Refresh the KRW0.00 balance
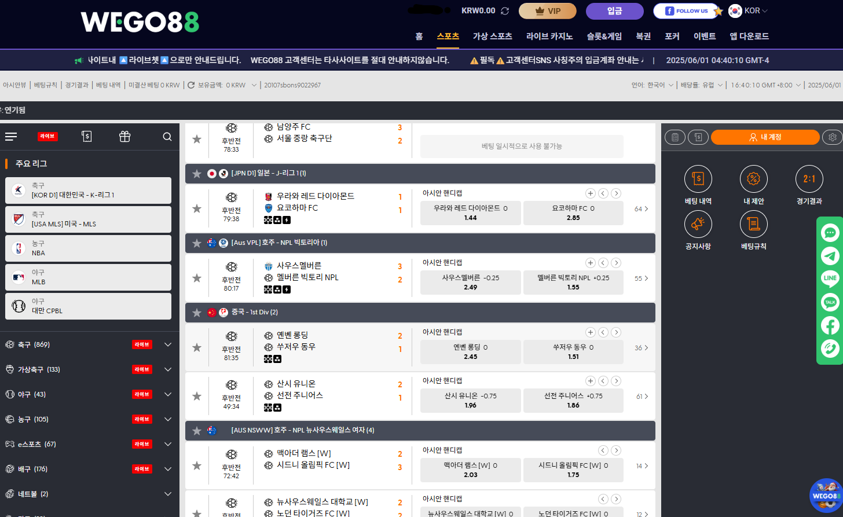Screen dimensions: 843x517 point(505,11)
